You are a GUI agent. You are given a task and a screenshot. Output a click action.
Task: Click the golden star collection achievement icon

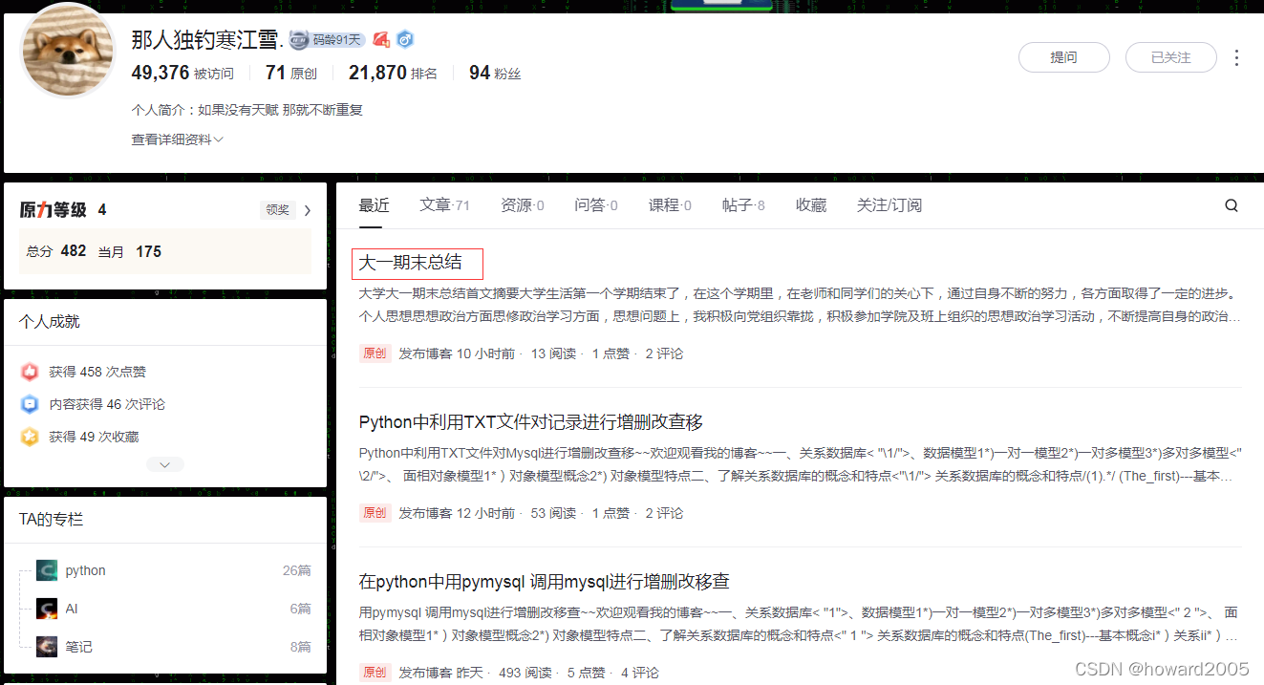pos(30,438)
